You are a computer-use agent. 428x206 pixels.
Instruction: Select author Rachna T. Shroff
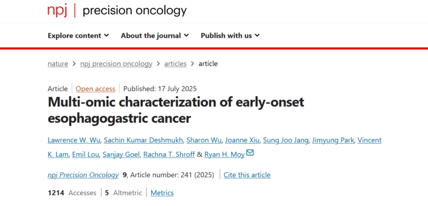(169, 155)
